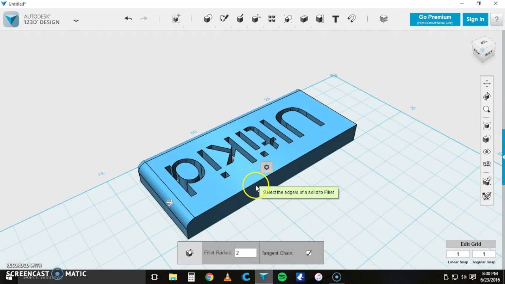Toggle hide sketches icon
Viewport: 505px width, 284px height.
coord(487,196)
